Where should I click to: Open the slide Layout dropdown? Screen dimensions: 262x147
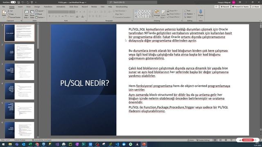pyautogui.click(x=40, y=11)
